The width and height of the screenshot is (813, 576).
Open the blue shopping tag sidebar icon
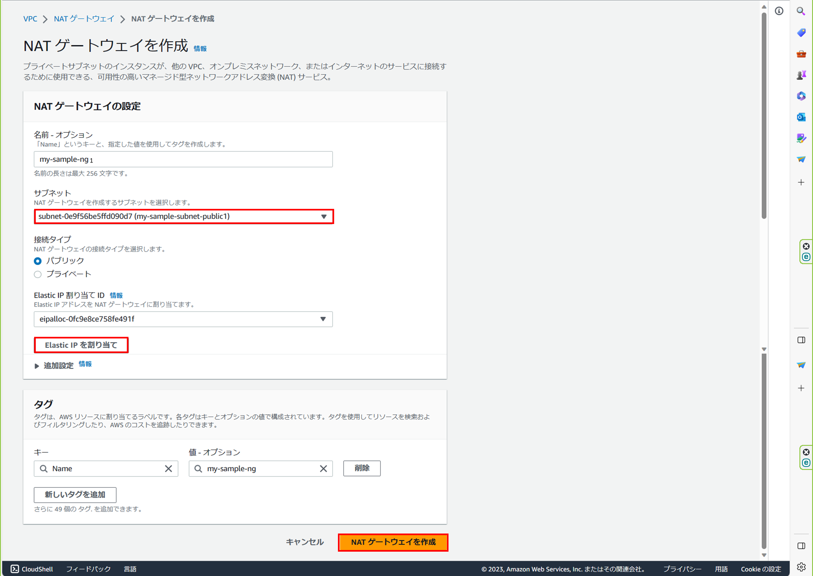pyautogui.click(x=801, y=33)
